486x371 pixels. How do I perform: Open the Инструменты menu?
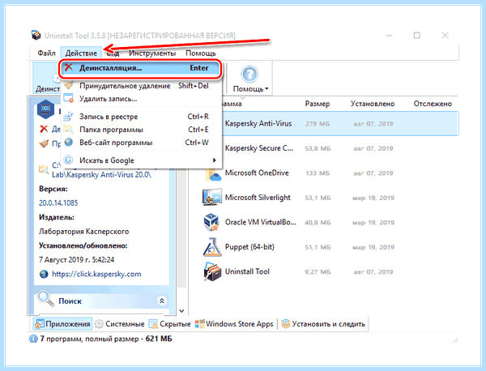pos(152,53)
